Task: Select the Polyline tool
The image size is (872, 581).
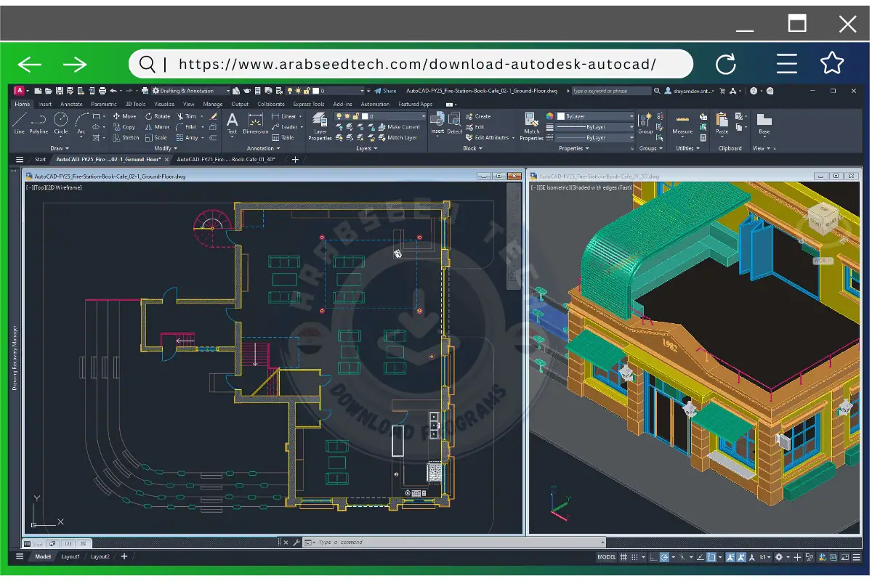Action: [x=38, y=126]
